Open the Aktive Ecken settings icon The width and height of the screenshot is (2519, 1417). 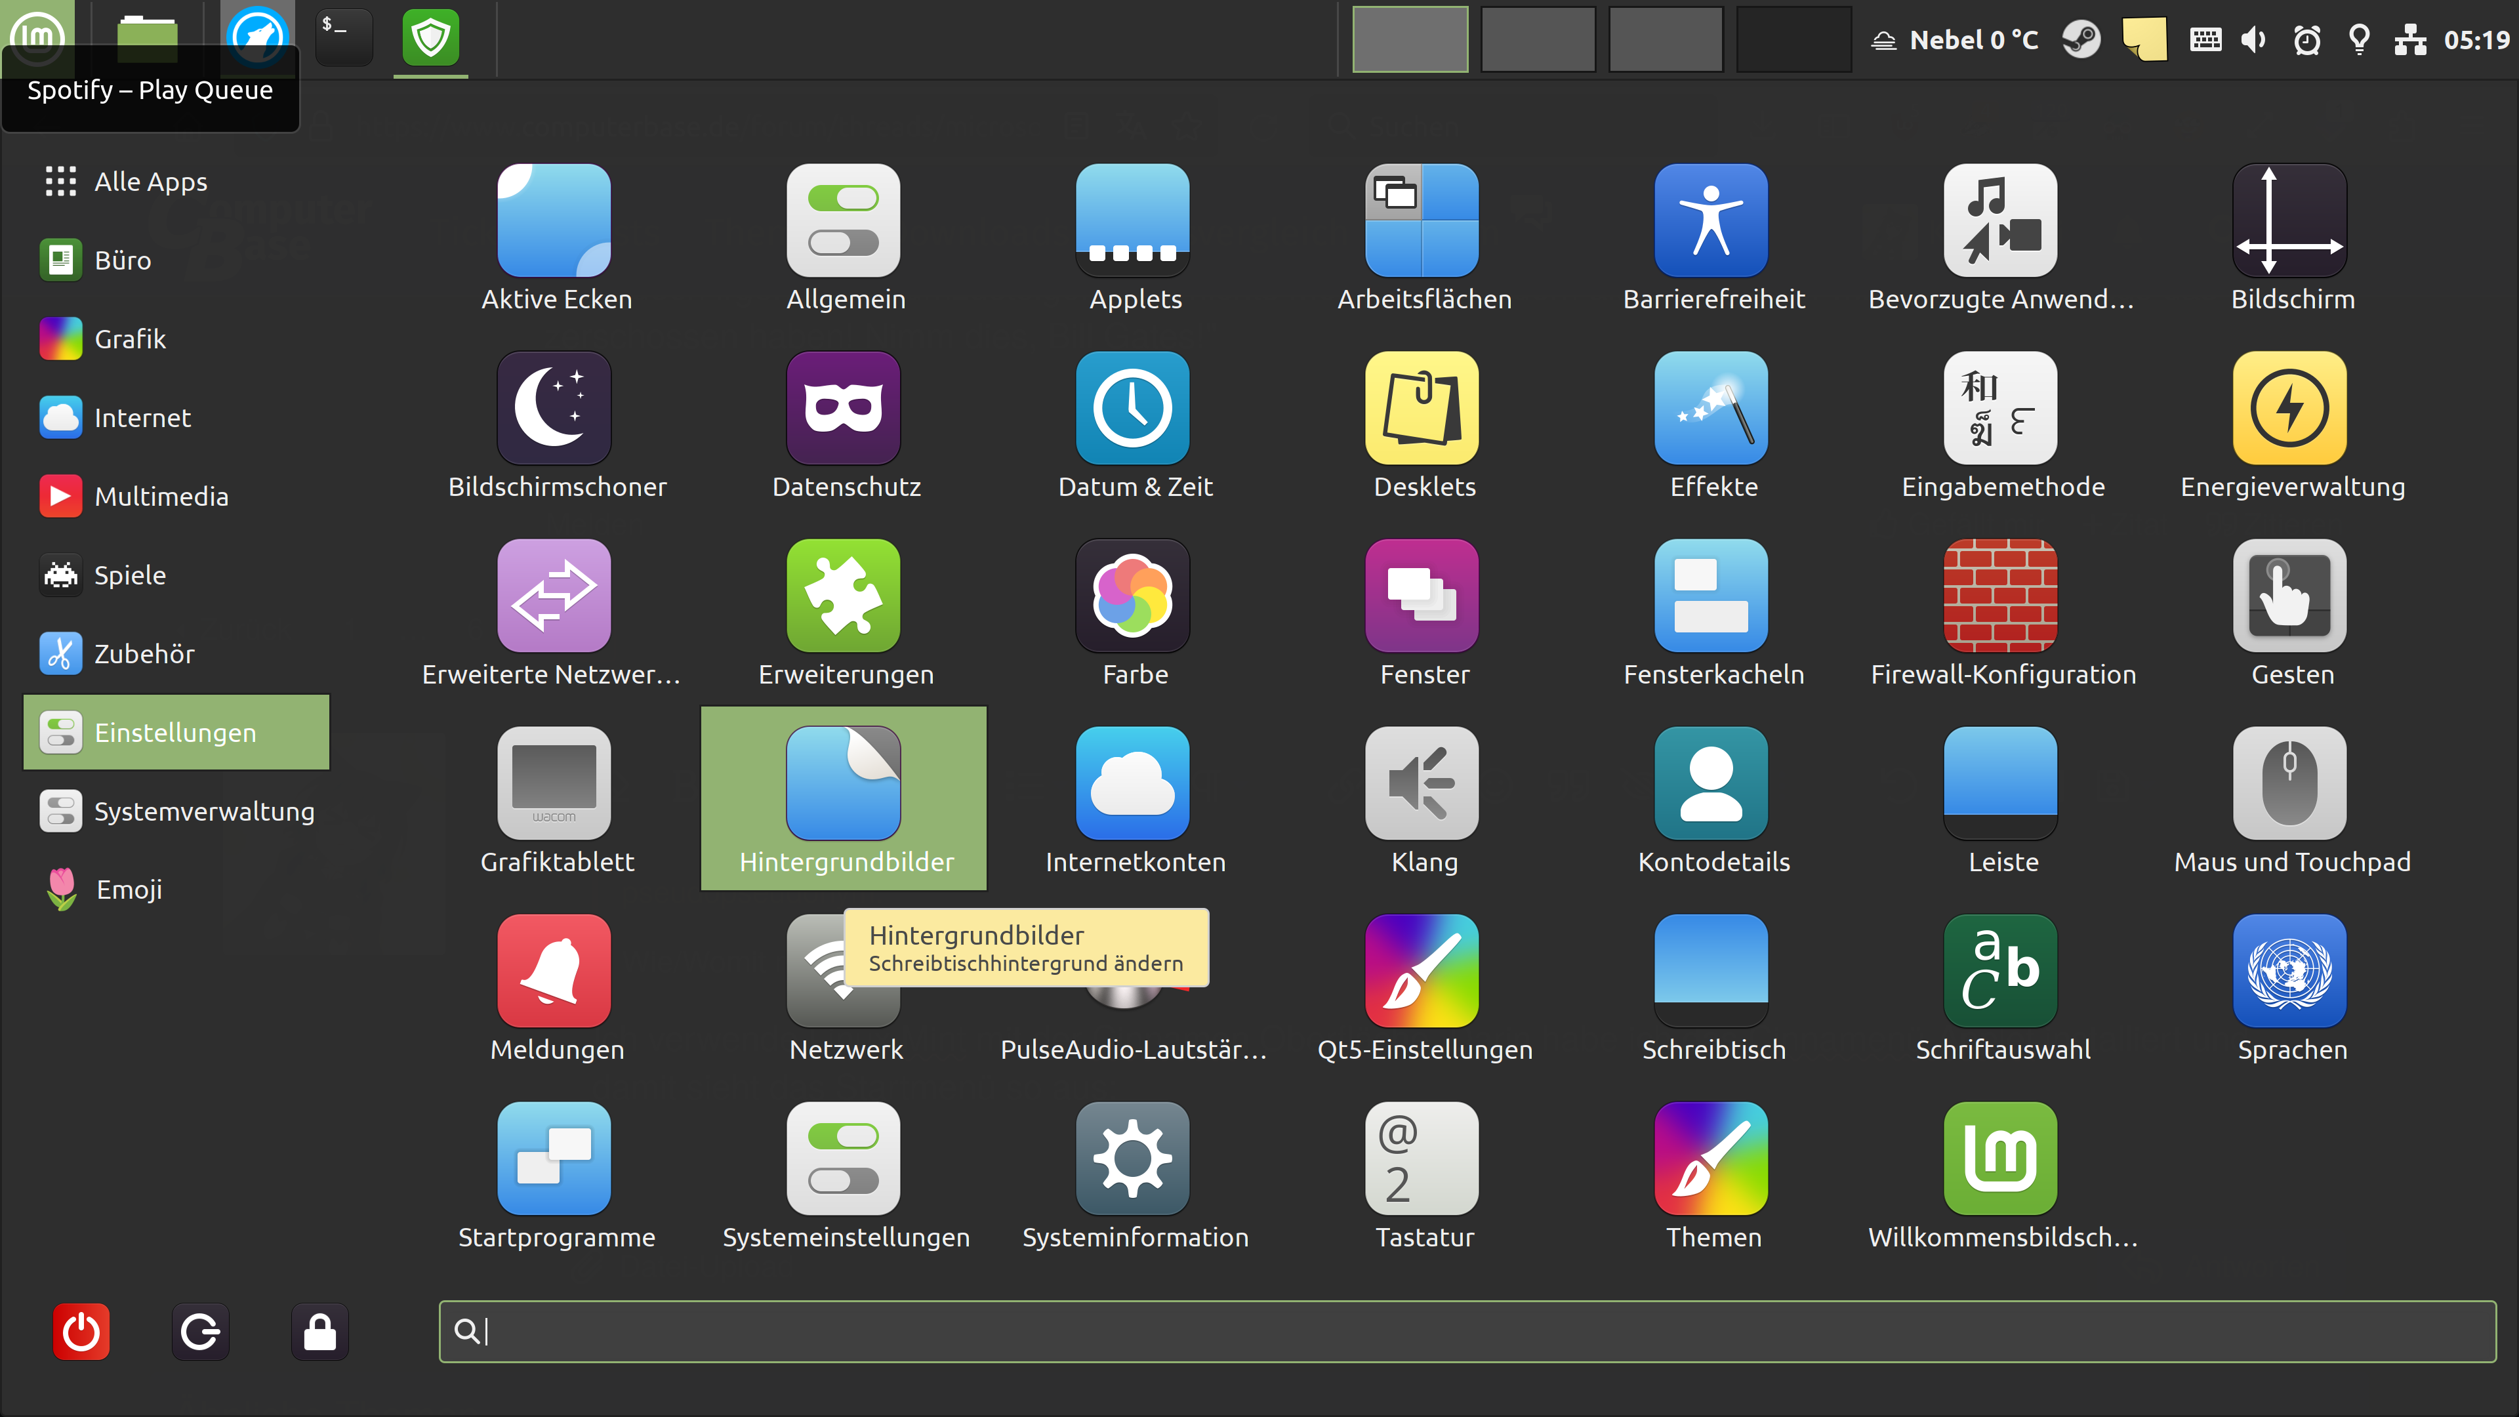(x=554, y=221)
